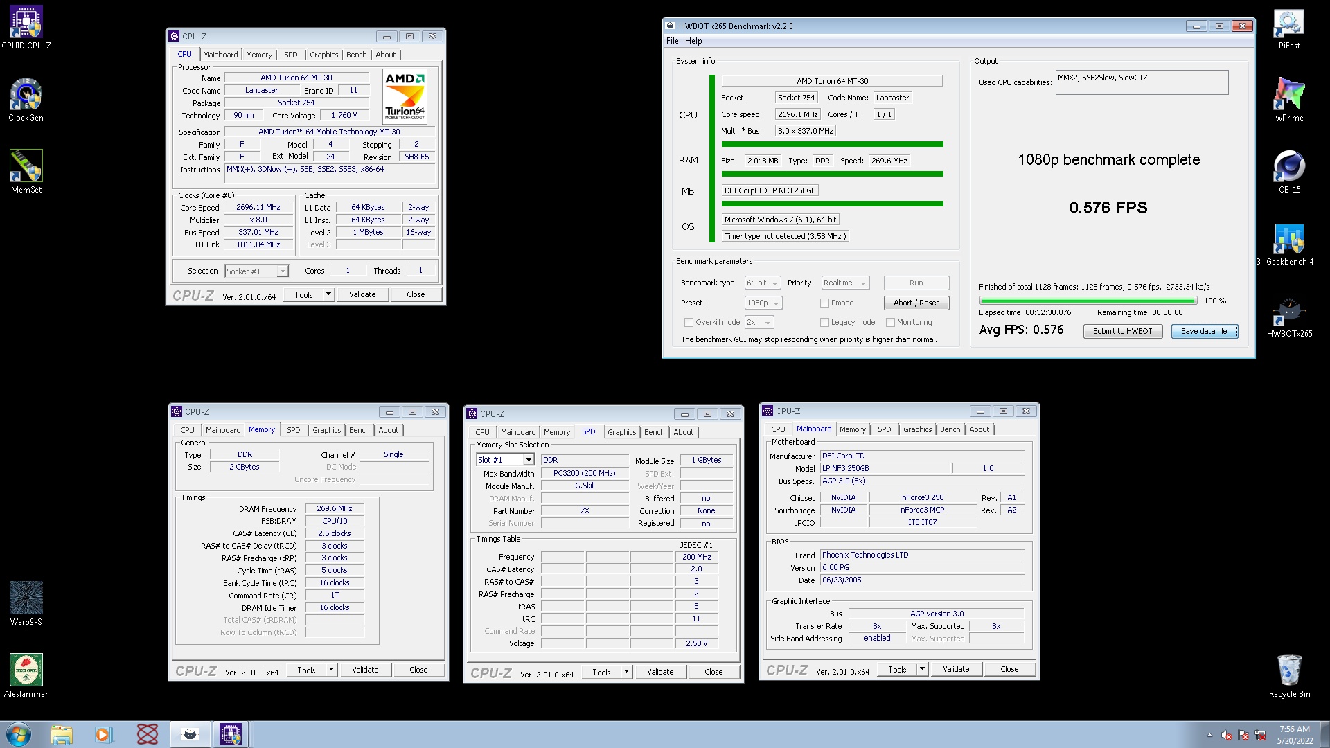This screenshot has height=748, width=1330.
Task: Switch to Bench tab in top-left CPU-Z
Action: (357, 55)
